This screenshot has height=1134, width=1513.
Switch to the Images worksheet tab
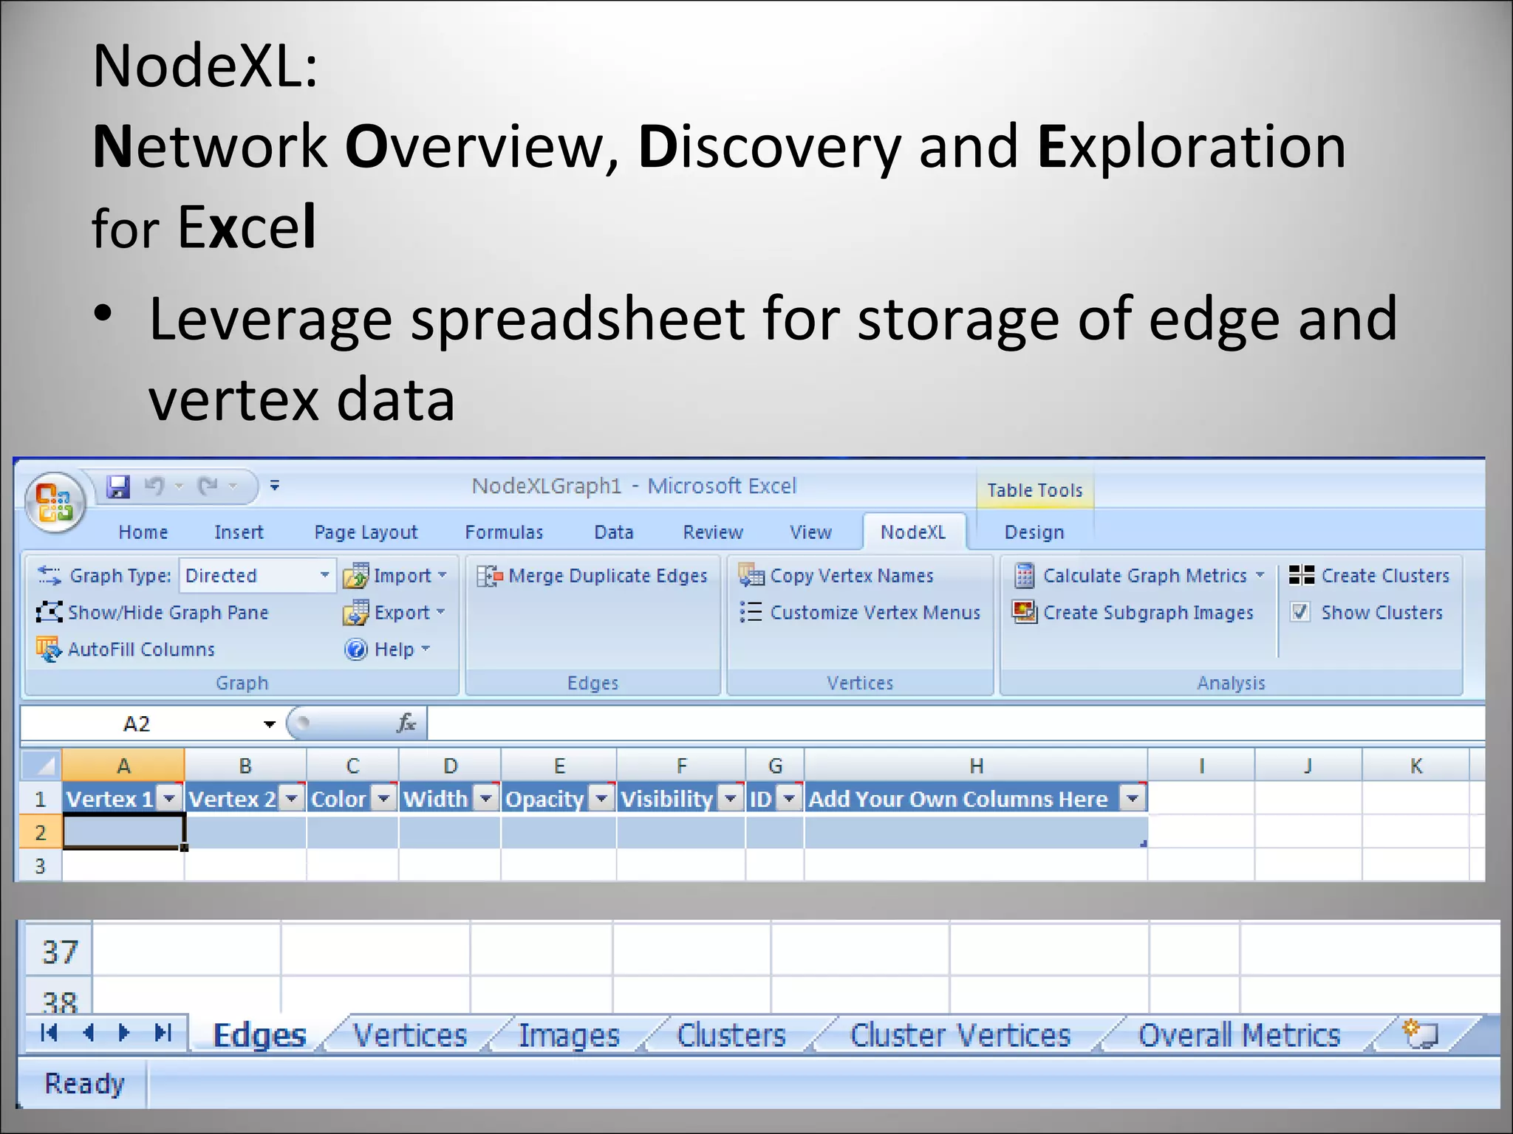click(569, 1035)
